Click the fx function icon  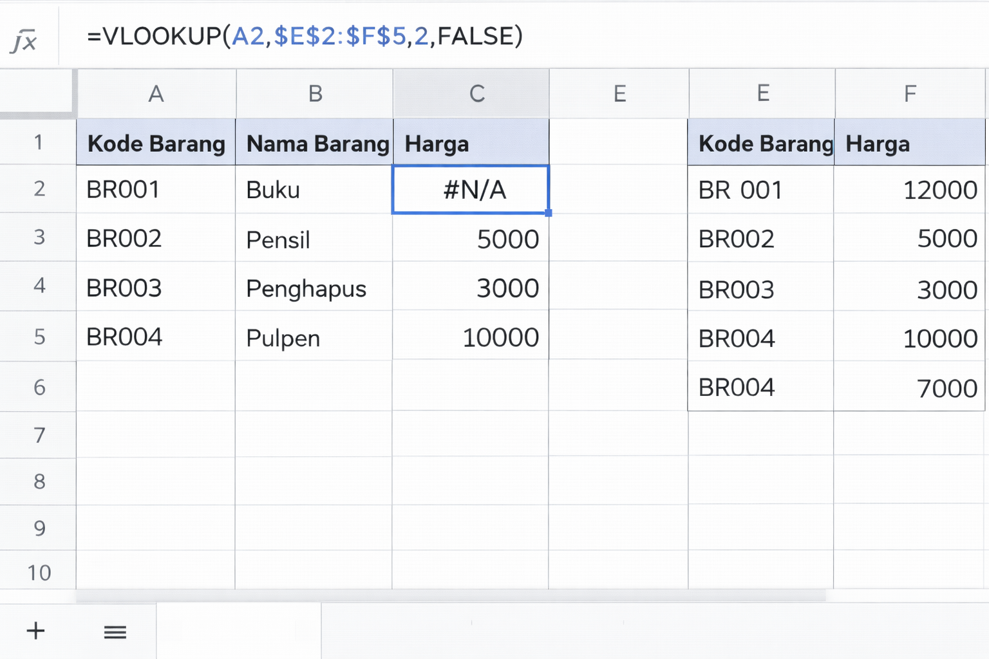[x=24, y=40]
